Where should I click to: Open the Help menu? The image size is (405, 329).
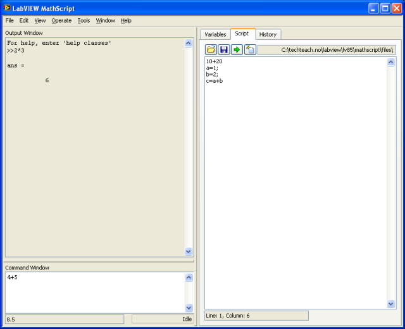pyautogui.click(x=126, y=21)
